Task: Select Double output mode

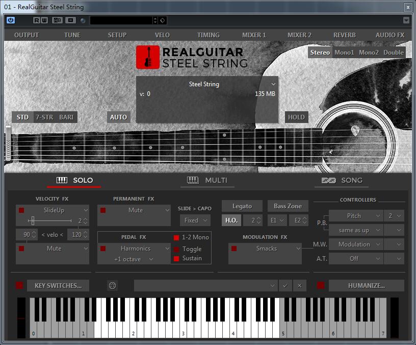Action: tap(394, 53)
